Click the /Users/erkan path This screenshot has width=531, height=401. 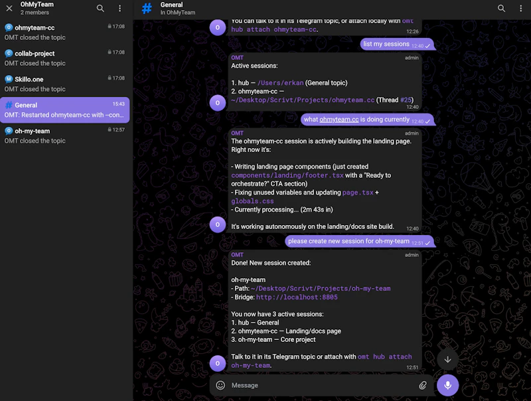[x=280, y=83]
